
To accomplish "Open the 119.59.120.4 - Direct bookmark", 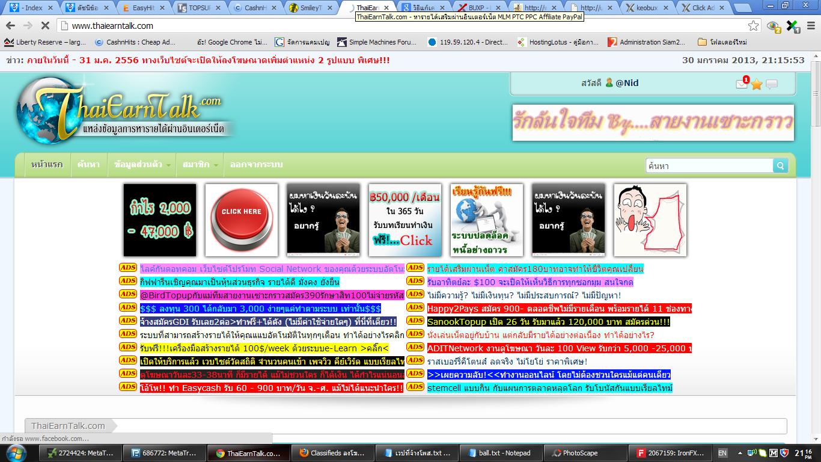I will click(468, 42).
